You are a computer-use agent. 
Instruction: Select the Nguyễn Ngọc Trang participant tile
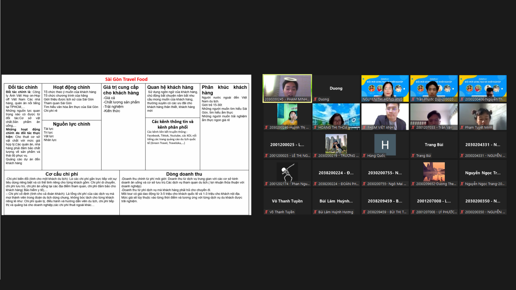click(483, 173)
